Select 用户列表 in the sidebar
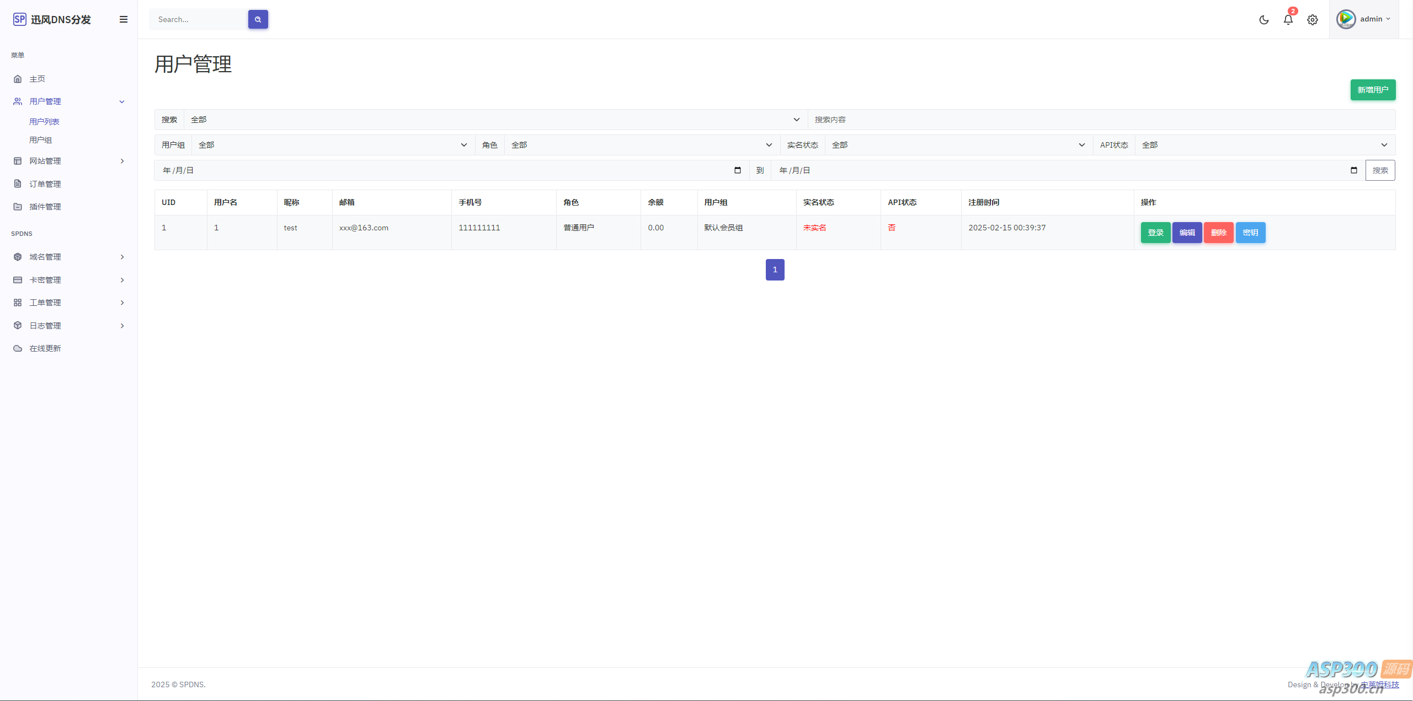The width and height of the screenshot is (1413, 701). 44,122
